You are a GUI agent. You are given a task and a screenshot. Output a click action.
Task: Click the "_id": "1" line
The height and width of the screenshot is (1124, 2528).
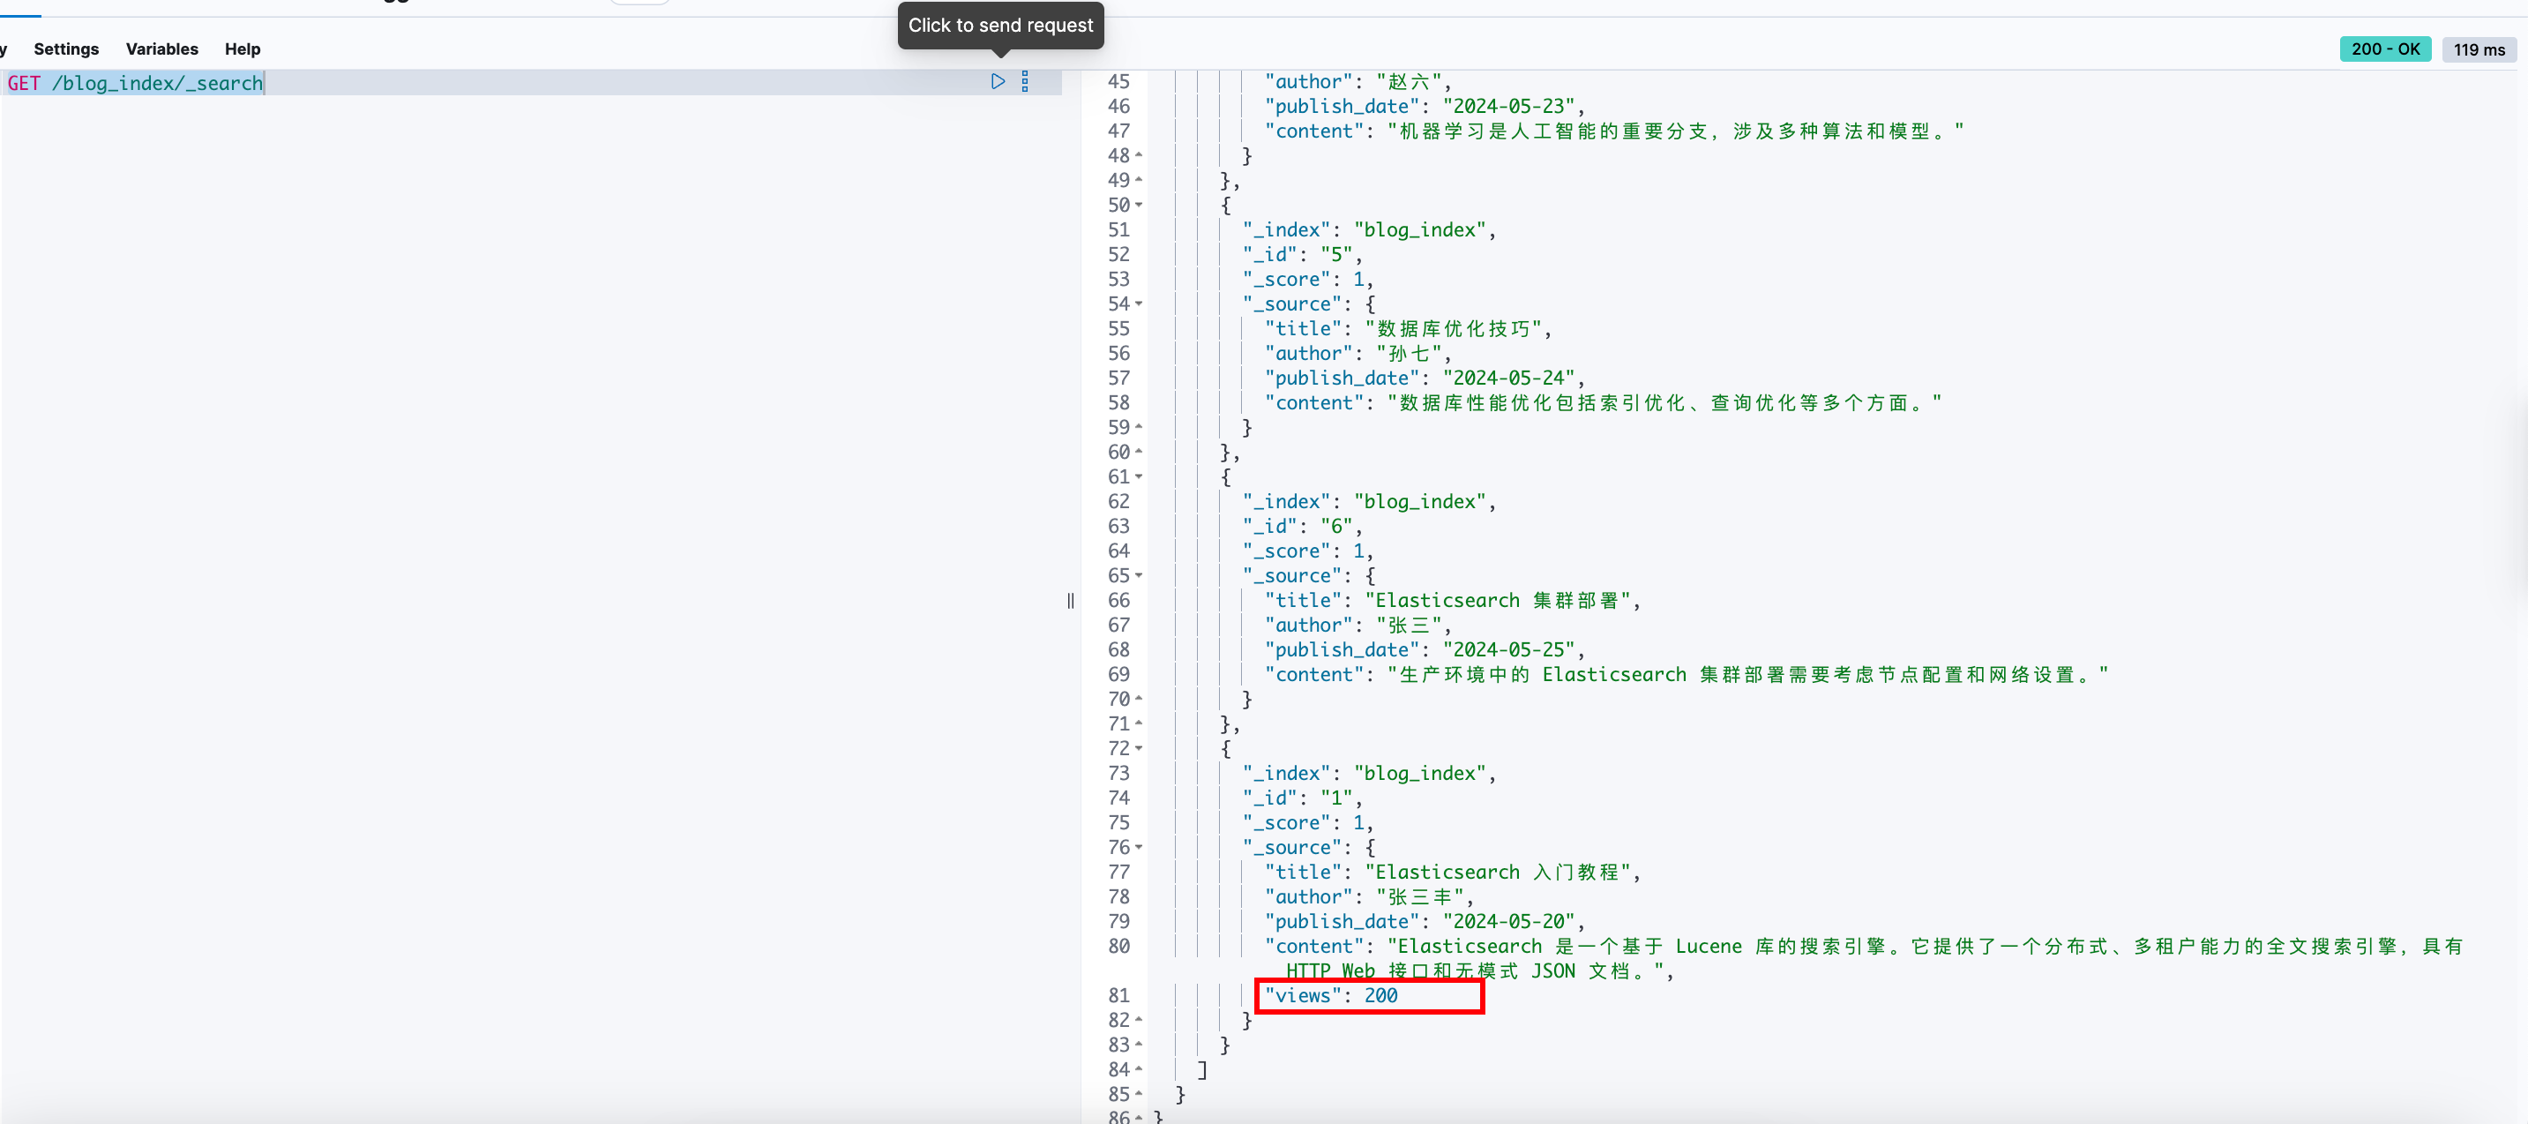tap(1301, 798)
